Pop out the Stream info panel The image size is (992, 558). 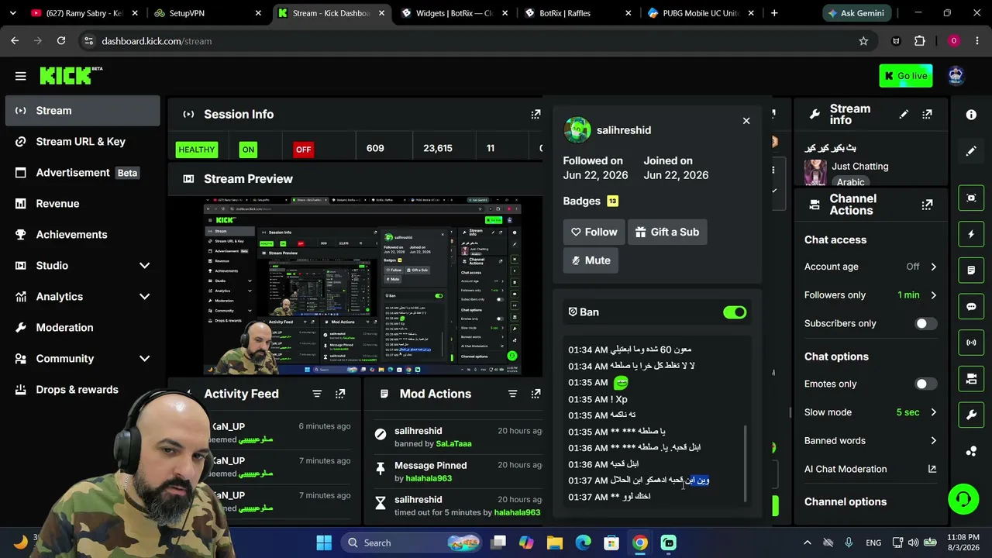click(927, 115)
